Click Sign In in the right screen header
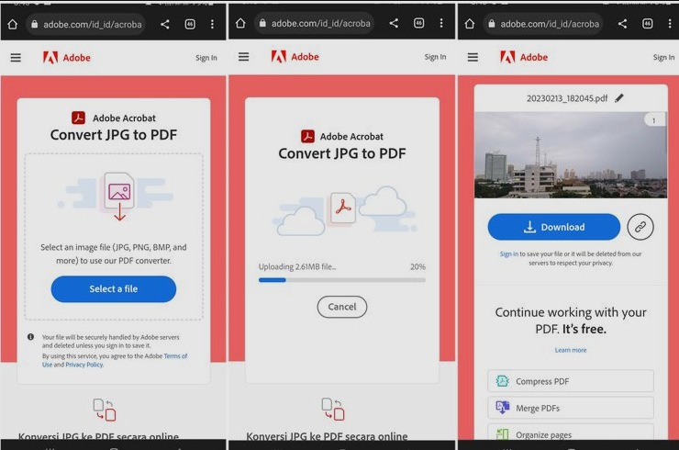The width and height of the screenshot is (679, 450). pos(663,57)
